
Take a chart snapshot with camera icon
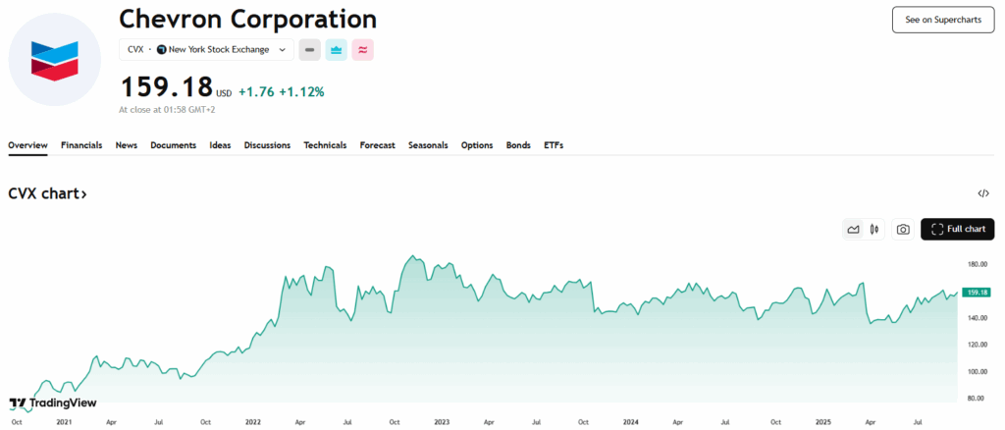903,229
